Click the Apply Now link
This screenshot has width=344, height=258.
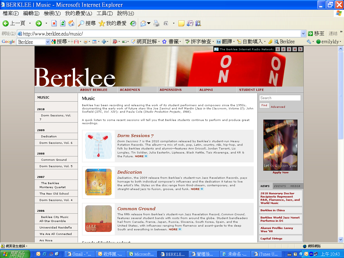pyautogui.click(x=281, y=173)
